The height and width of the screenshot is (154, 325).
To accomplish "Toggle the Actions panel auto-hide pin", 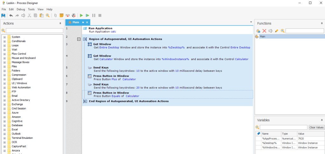I will click(x=60, y=23).
